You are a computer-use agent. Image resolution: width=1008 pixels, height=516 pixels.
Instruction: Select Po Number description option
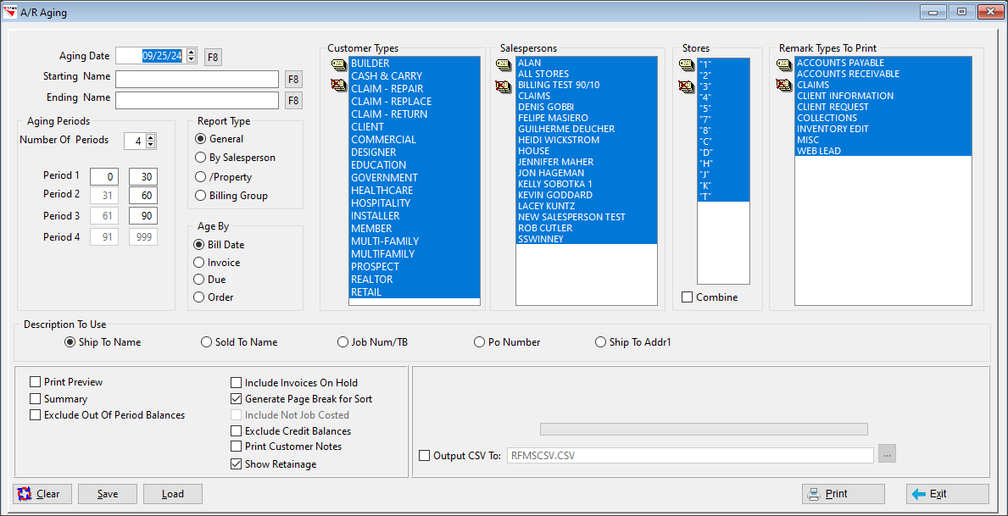pyautogui.click(x=479, y=341)
